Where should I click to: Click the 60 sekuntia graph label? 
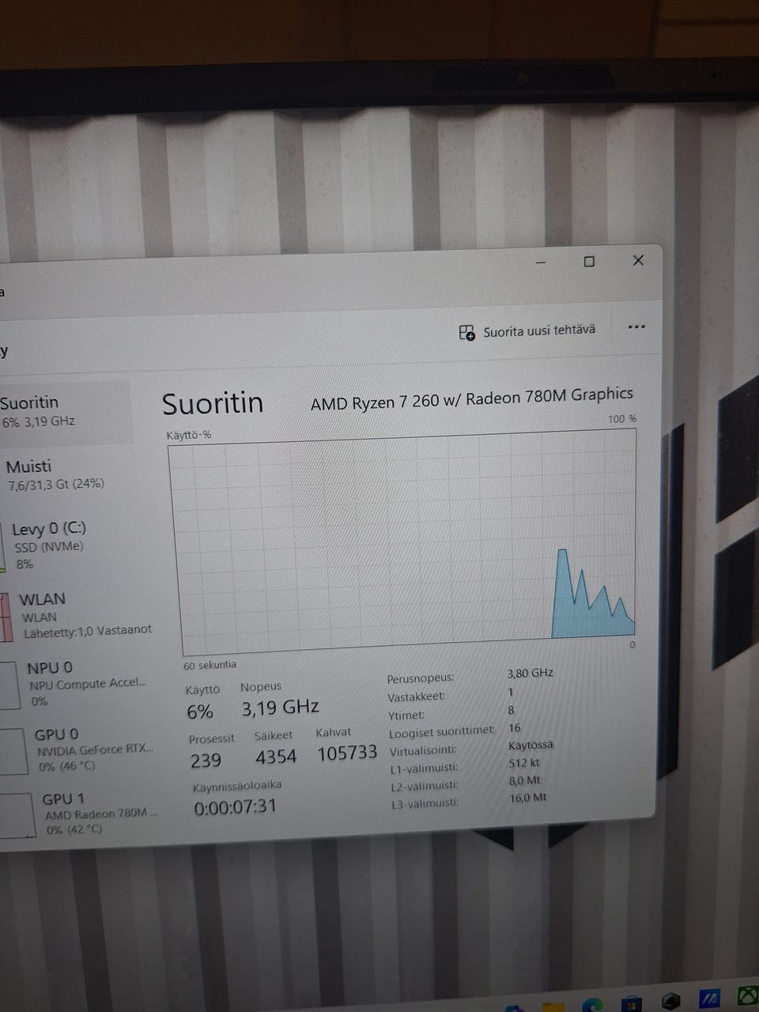pos(210,665)
